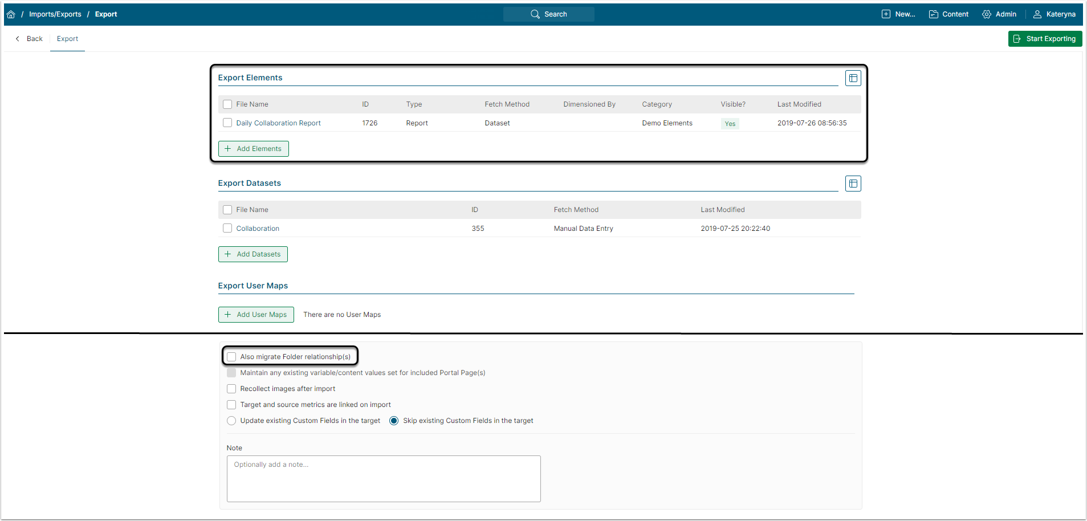The height and width of the screenshot is (521, 1087).
Task: Check the Daily Collaboration Report row checkbox
Action: point(227,123)
